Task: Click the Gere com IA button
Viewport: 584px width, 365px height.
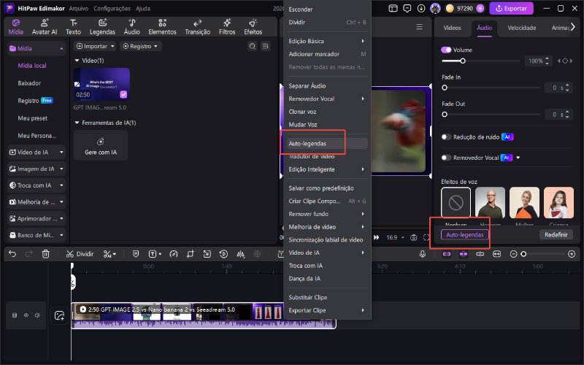Action: tap(101, 145)
